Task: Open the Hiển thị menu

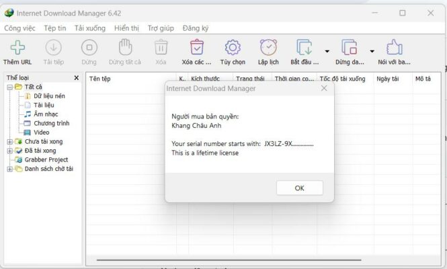Action: (x=126, y=28)
